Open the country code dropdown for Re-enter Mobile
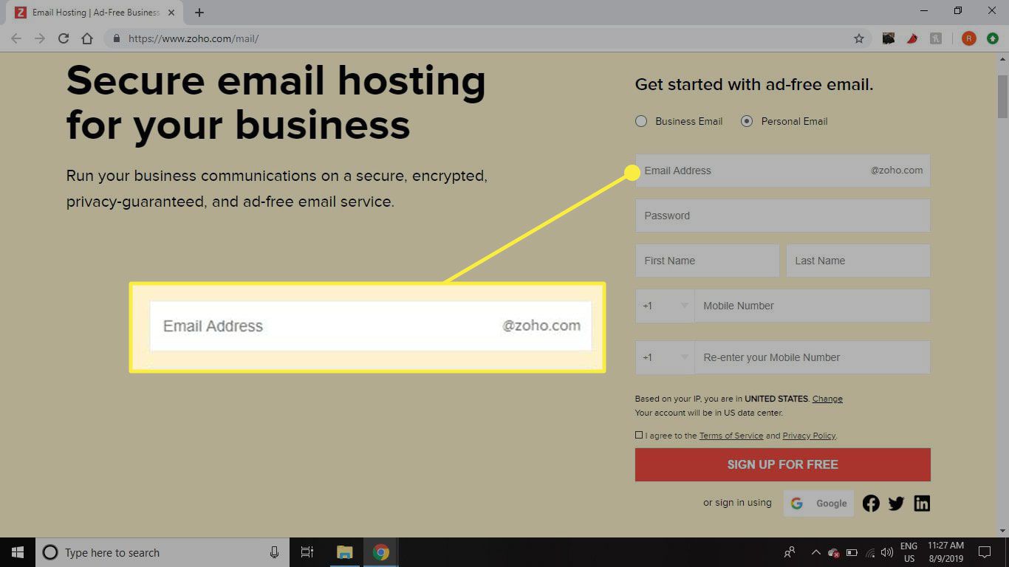The height and width of the screenshot is (567, 1009). [x=665, y=357]
